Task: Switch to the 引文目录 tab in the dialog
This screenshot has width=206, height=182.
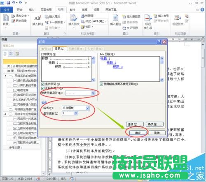Action: click(x=95, y=49)
